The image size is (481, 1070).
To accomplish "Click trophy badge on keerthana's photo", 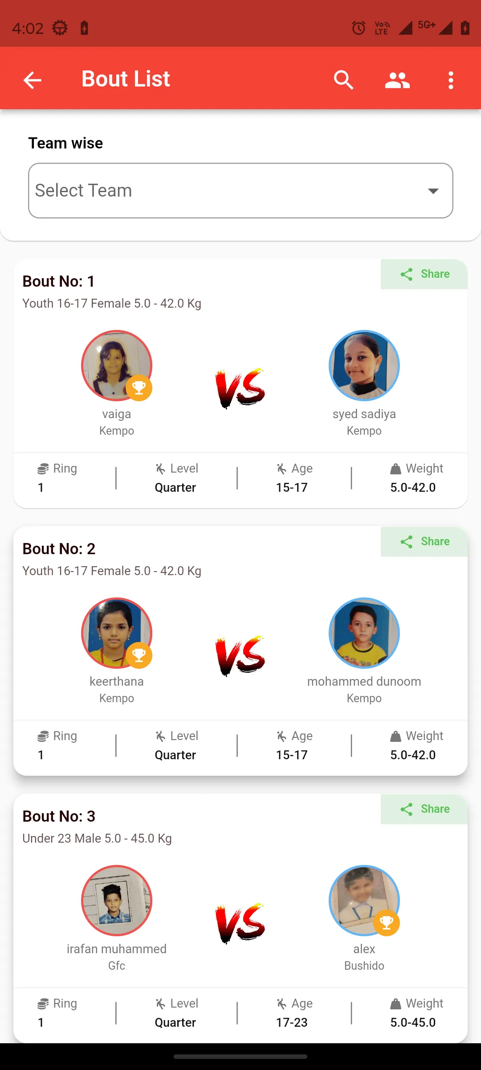I will [x=139, y=655].
